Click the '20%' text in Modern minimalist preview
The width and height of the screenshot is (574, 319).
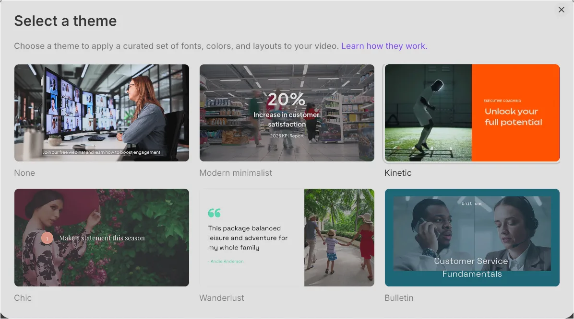click(287, 100)
